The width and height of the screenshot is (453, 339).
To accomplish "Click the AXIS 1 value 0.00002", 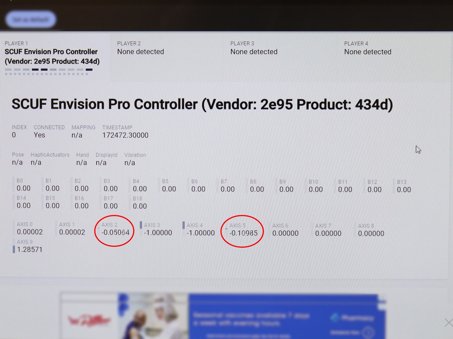I will coord(72,232).
